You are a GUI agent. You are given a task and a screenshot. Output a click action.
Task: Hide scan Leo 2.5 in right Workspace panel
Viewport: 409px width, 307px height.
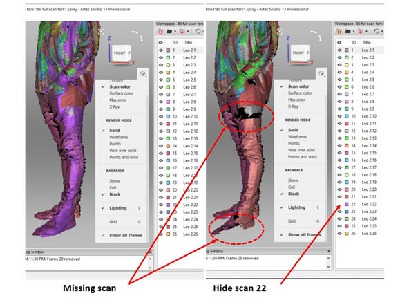pos(339,80)
